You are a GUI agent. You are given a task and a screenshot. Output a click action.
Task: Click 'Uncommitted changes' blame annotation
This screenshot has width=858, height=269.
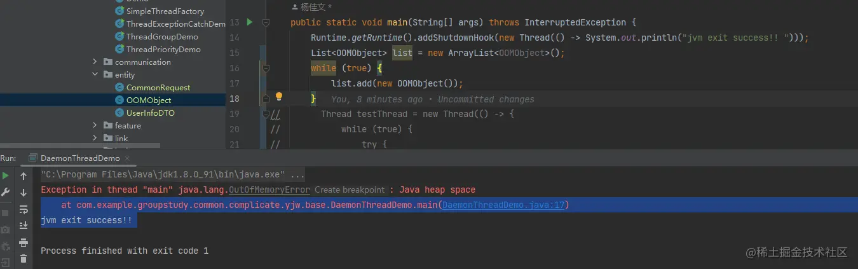tap(486, 99)
